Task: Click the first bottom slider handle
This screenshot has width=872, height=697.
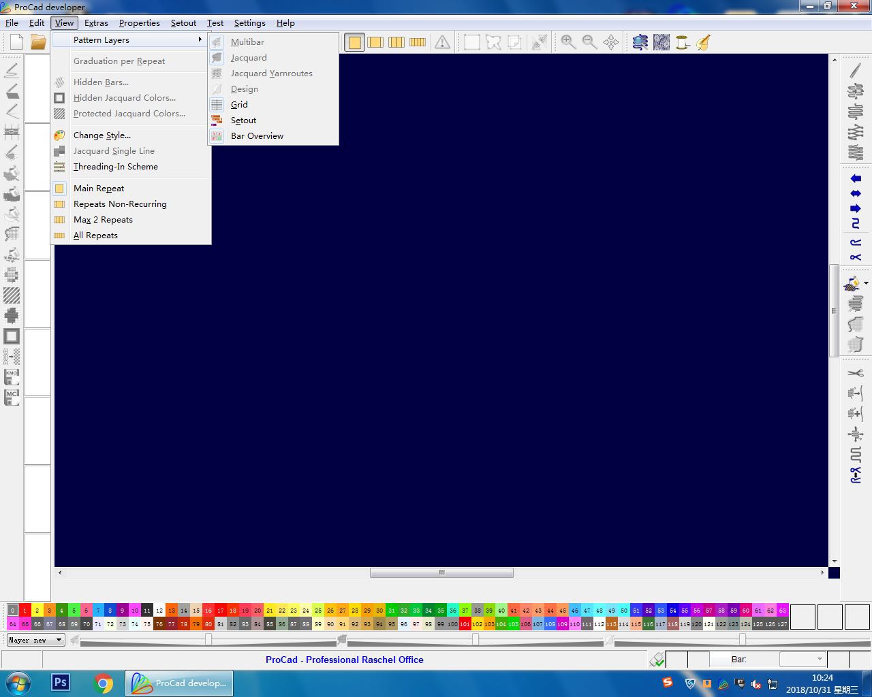Action: [208, 640]
